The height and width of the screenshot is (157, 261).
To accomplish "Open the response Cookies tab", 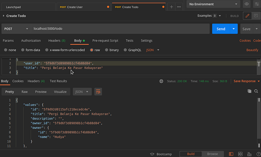I will point(18,81).
